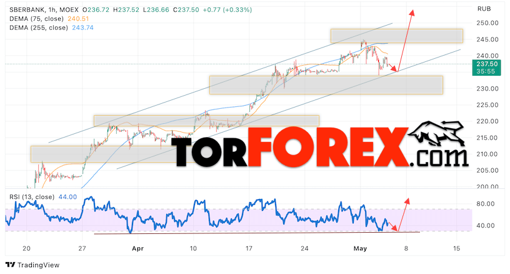
Task: Click the high value H237.52
Action: point(126,10)
